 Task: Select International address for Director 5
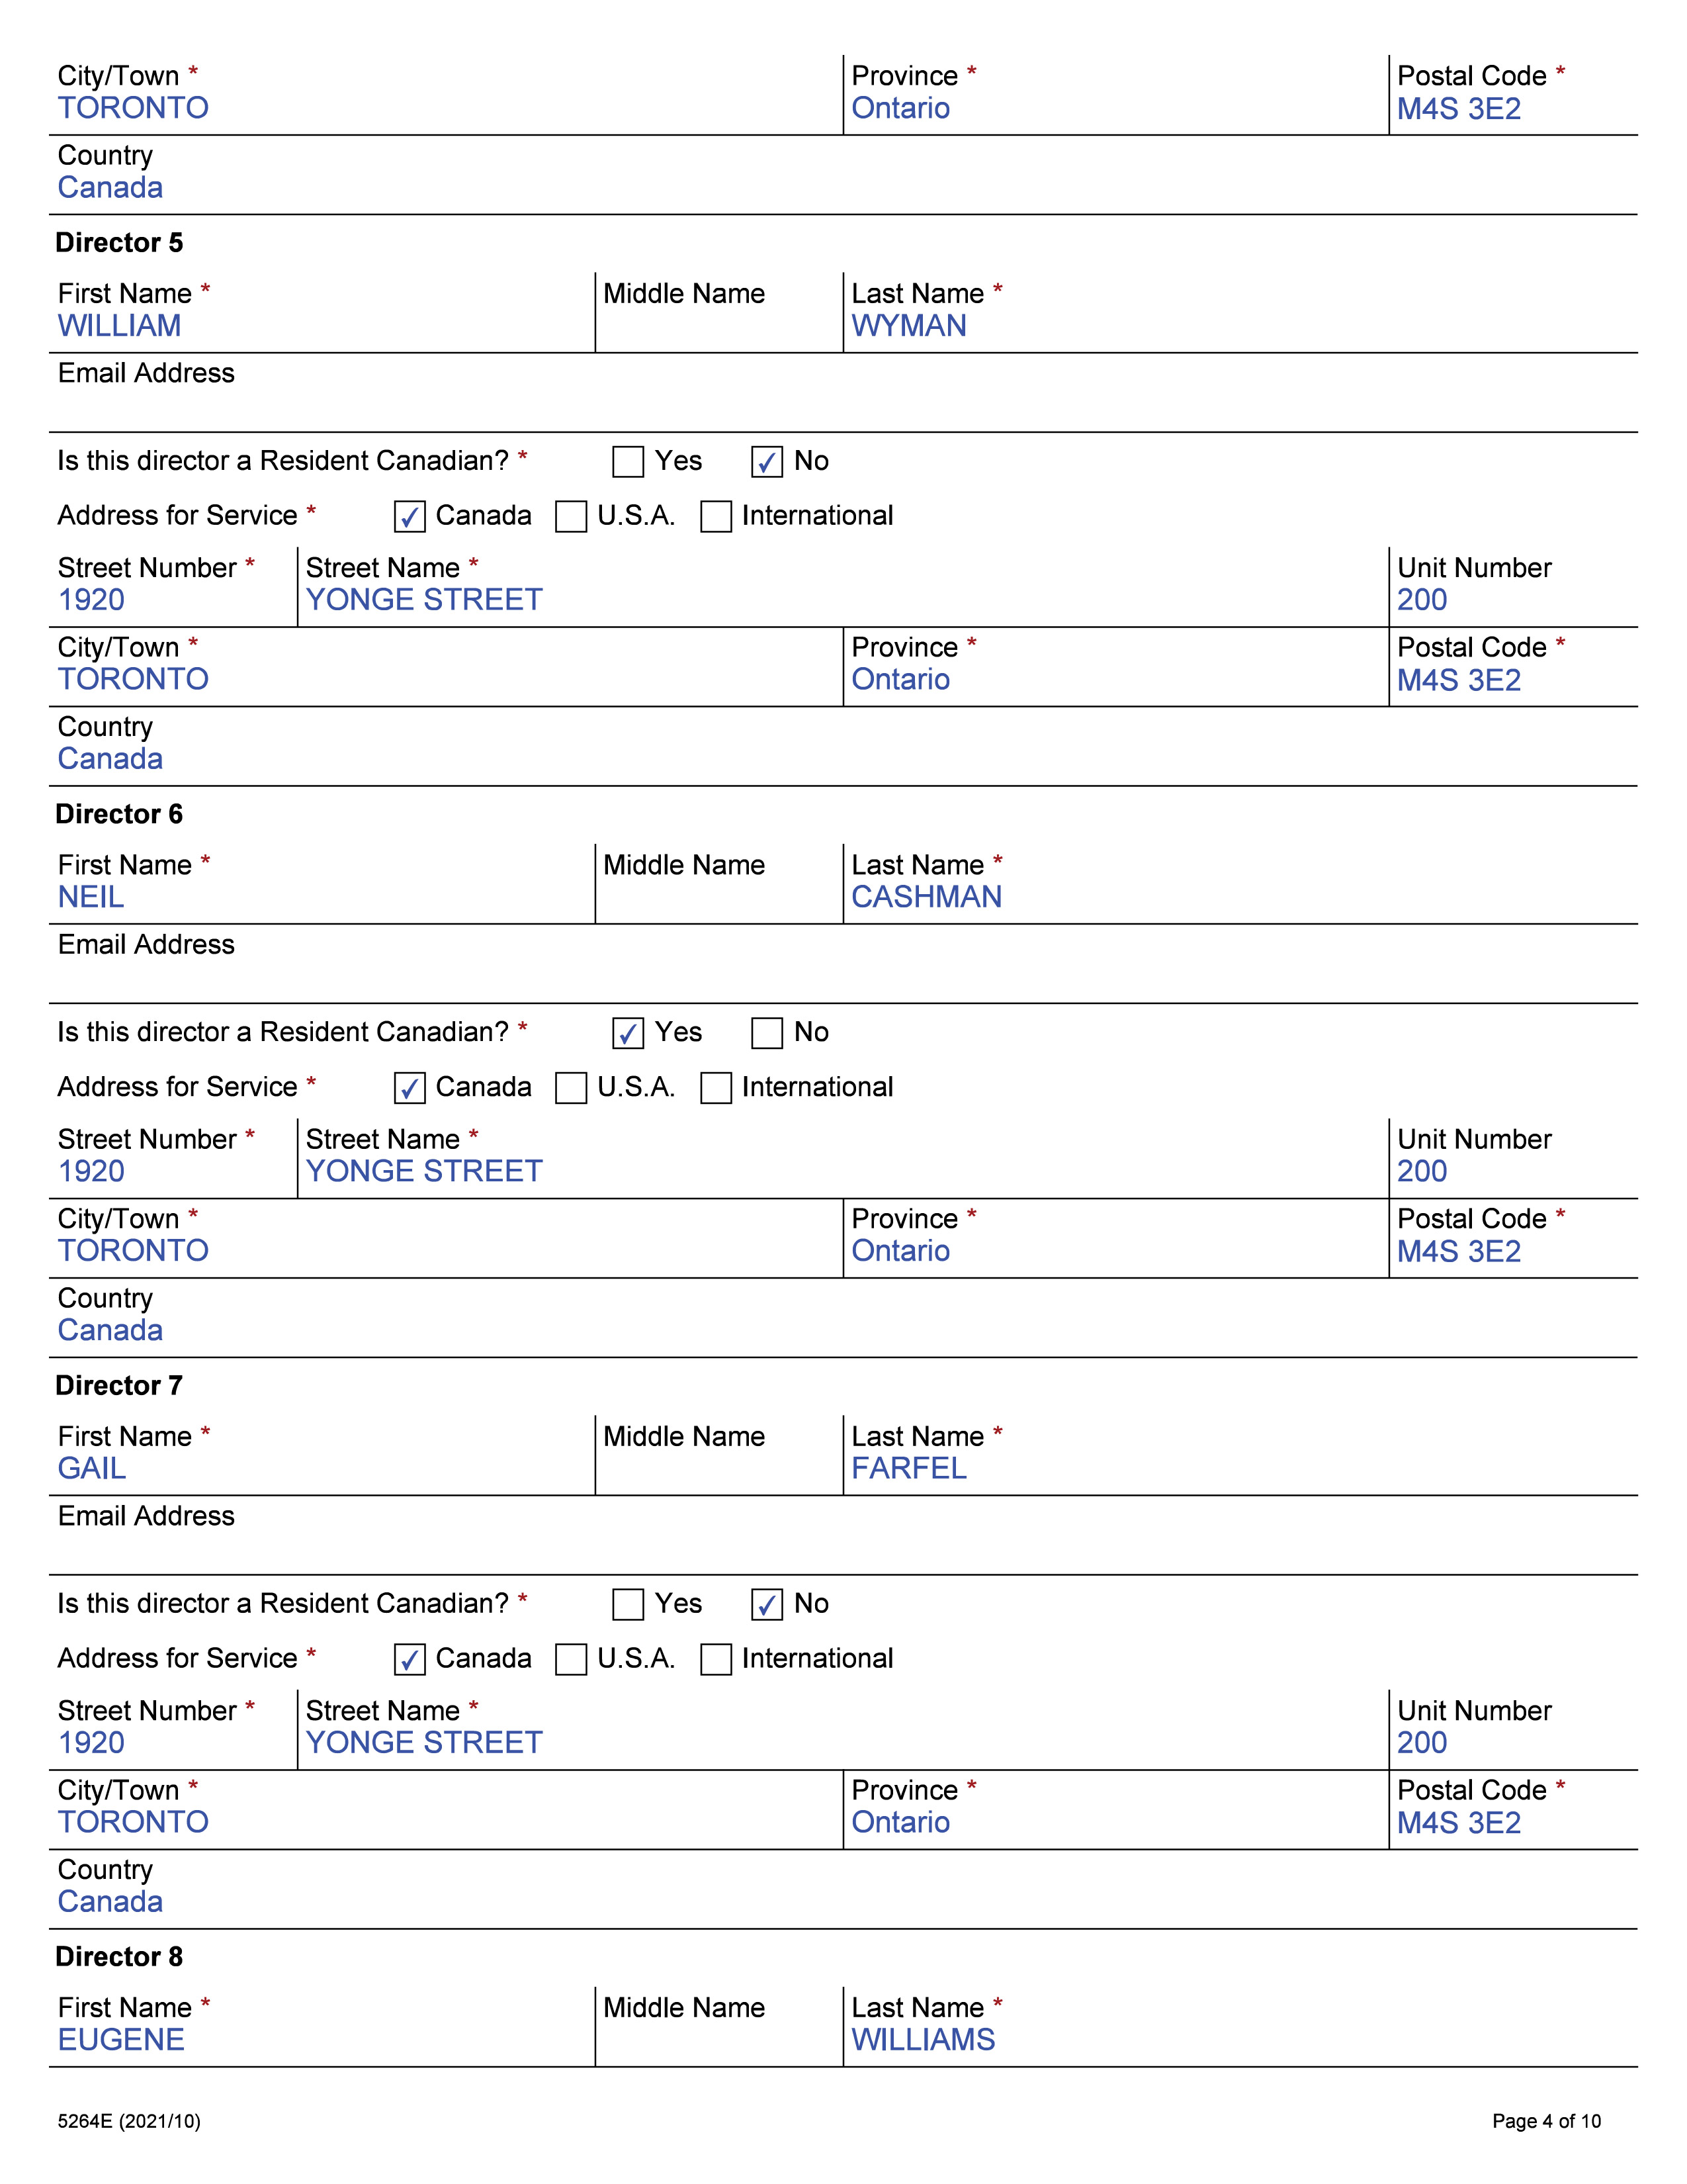[x=716, y=517]
